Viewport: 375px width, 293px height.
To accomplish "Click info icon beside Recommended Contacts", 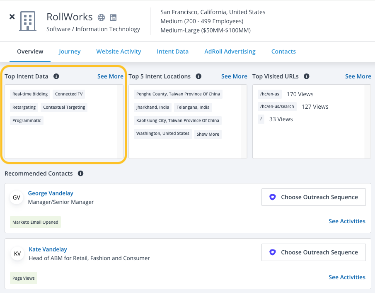I will click(x=80, y=173).
